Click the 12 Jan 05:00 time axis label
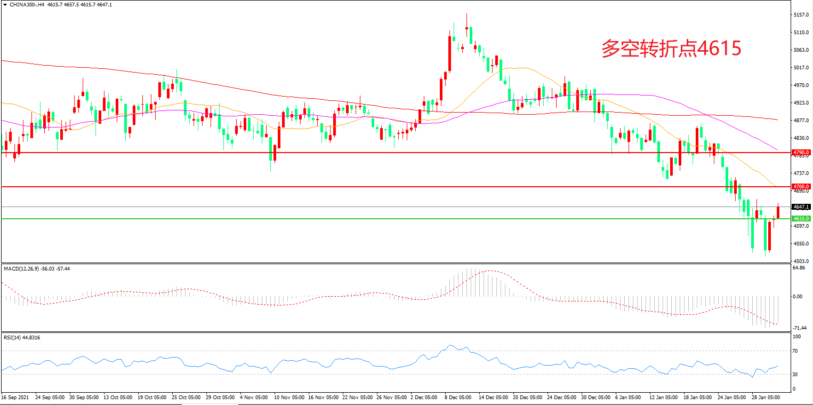The height and width of the screenshot is (405, 813). click(x=663, y=398)
